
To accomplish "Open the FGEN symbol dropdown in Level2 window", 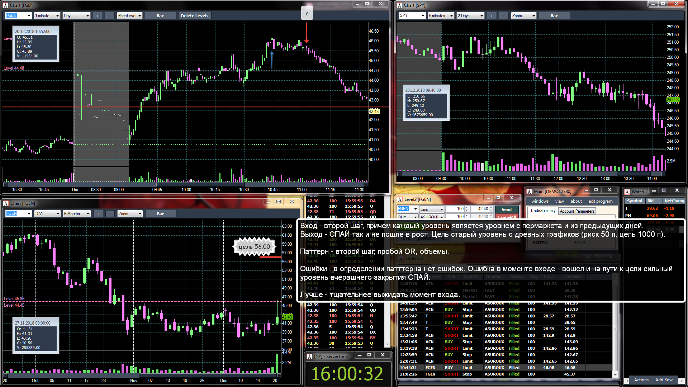I will click(416, 209).
